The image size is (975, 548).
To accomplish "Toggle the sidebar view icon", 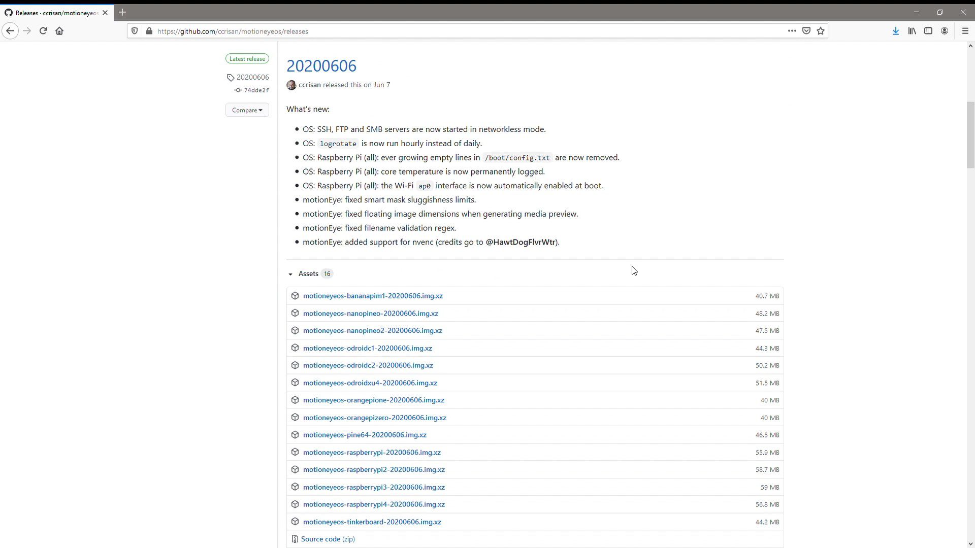I will click(928, 31).
